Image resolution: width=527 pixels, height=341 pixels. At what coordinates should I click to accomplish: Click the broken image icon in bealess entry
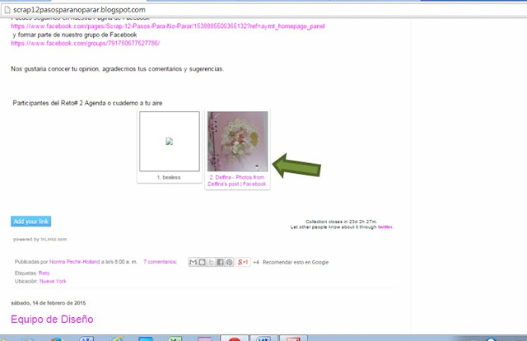(x=170, y=141)
